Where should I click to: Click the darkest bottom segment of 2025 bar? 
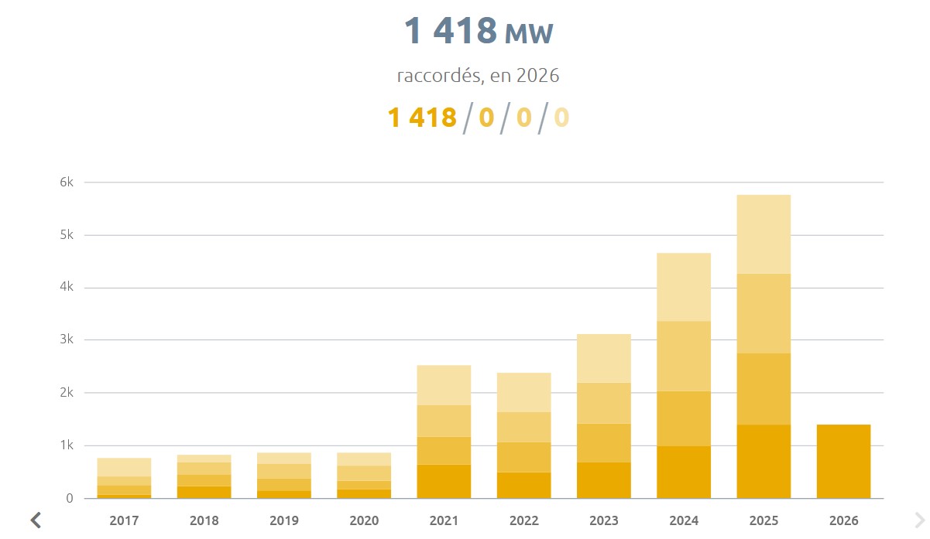coord(764,461)
